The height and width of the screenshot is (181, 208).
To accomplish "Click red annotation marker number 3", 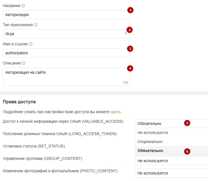I will 130,49.
